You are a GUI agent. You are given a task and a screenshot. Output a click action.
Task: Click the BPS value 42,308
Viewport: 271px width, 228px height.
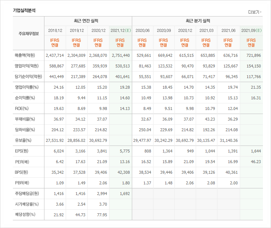coord(124,172)
